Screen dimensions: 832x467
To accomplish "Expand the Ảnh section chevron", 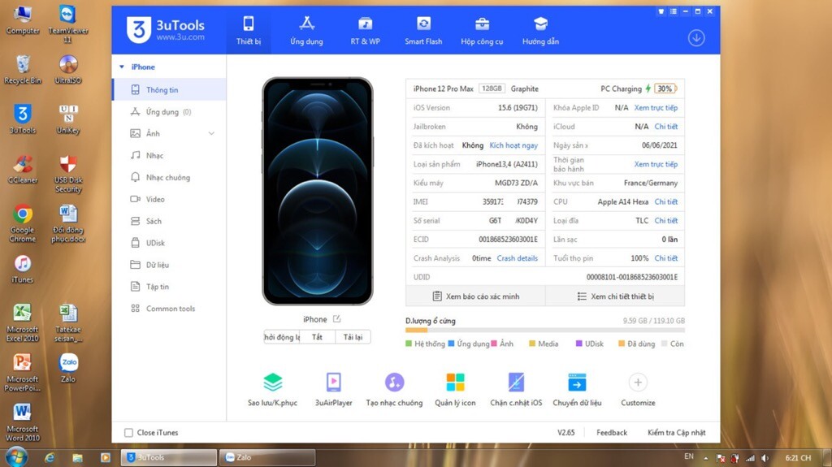I will pos(211,133).
